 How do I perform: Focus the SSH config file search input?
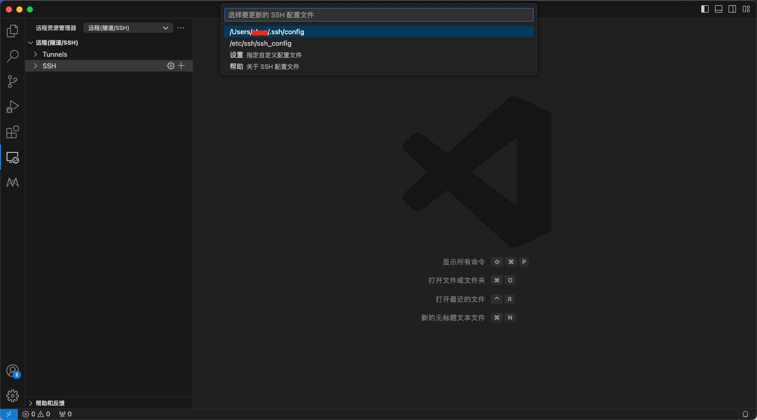pos(378,15)
